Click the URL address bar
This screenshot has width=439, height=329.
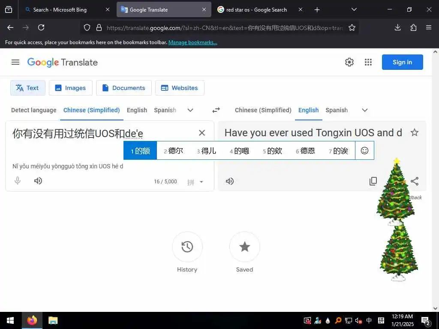point(225,28)
